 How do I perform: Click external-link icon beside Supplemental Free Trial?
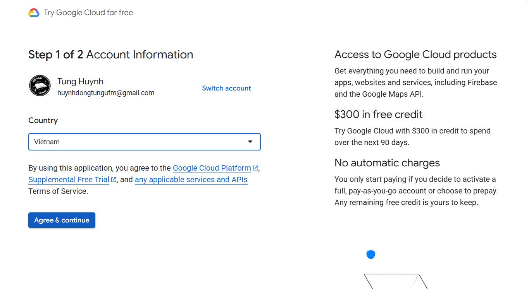click(x=114, y=180)
